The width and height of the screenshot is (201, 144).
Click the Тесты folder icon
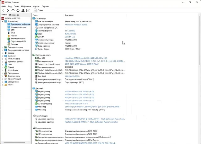point(6,85)
